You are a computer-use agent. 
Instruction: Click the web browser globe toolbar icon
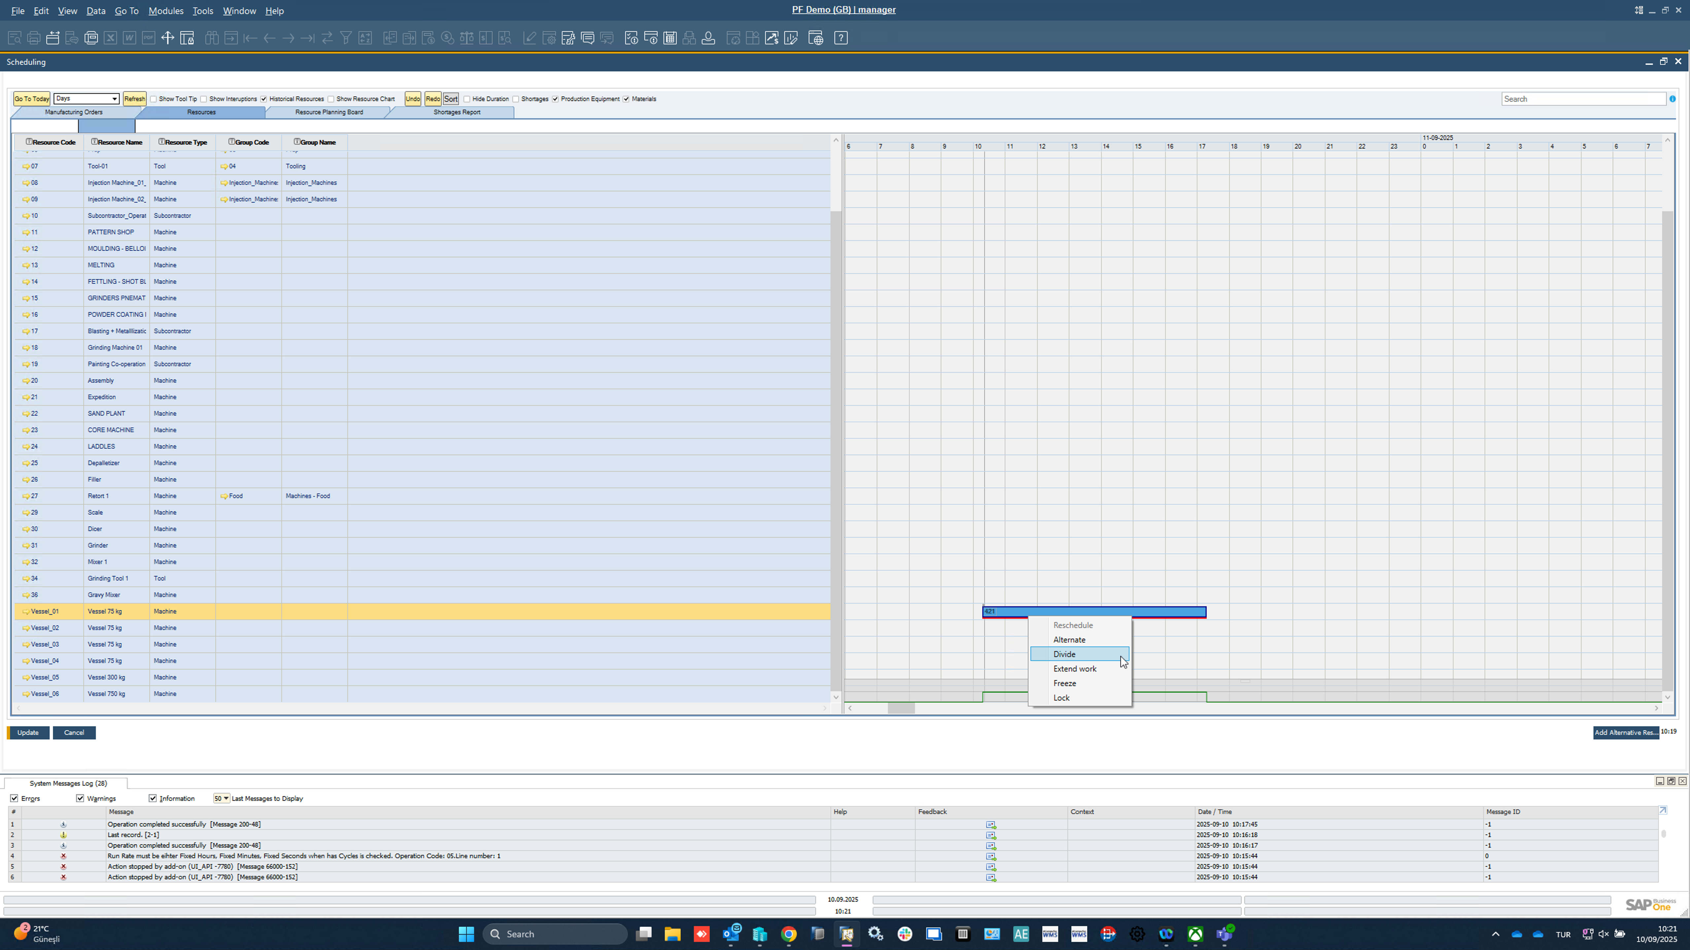click(816, 38)
